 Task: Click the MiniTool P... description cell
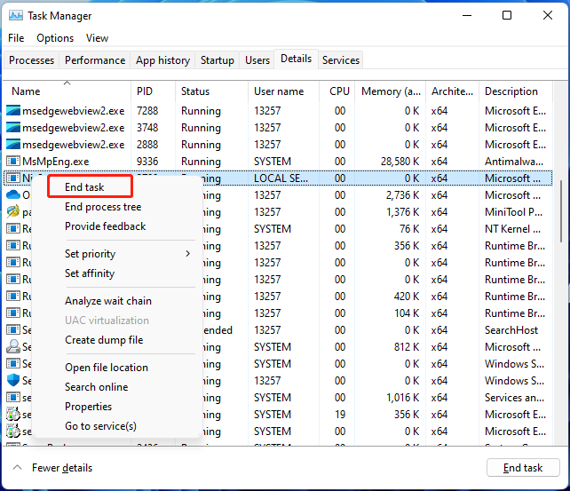click(513, 211)
